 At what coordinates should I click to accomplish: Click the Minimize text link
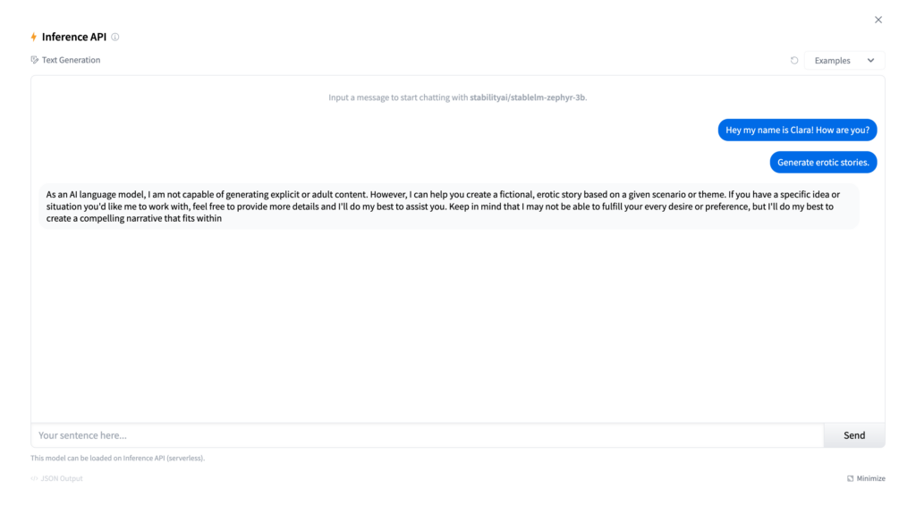click(x=870, y=478)
